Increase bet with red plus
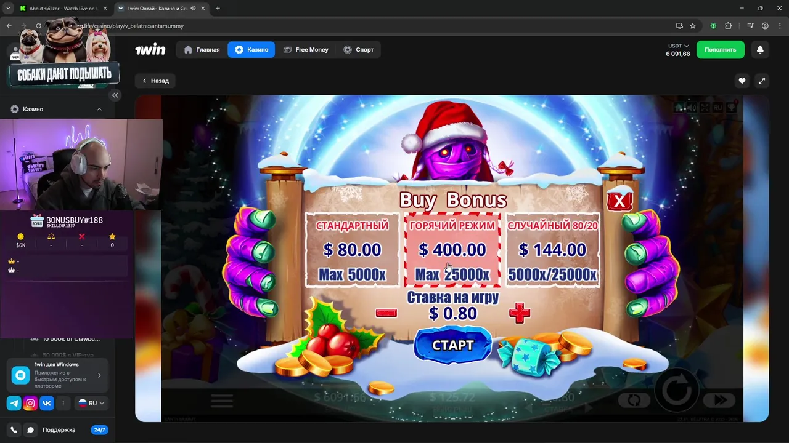This screenshot has height=443, width=789. point(520,313)
